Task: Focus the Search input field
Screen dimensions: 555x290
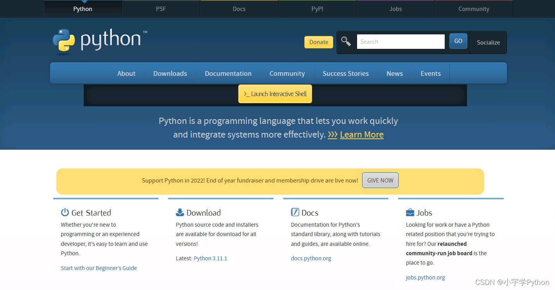Action: pyautogui.click(x=401, y=41)
